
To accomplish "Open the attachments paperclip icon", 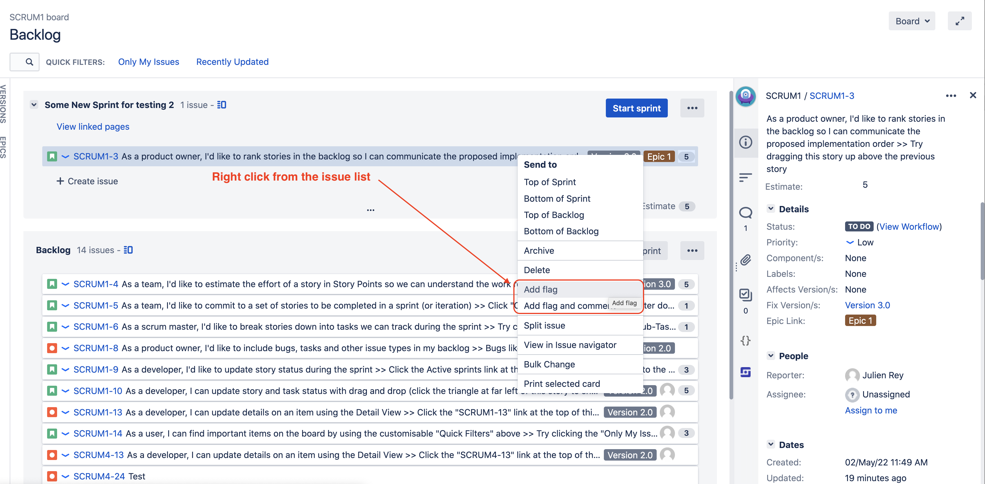I will click(745, 260).
